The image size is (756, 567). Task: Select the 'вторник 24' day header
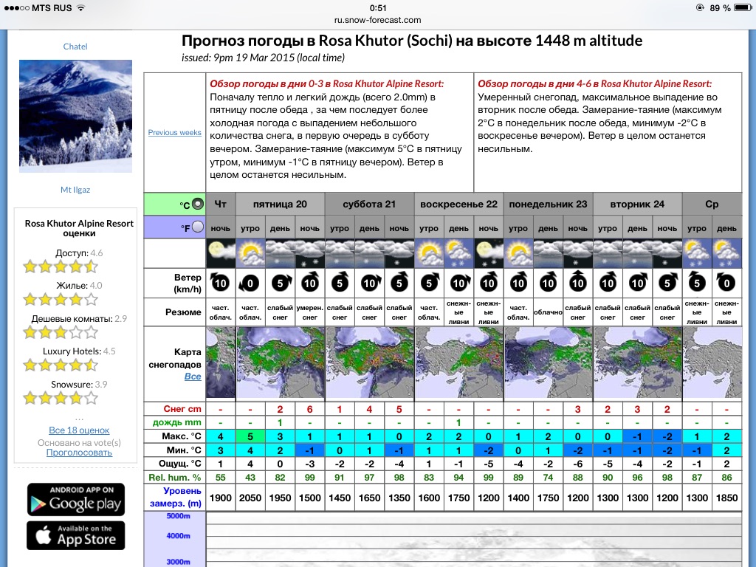click(637, 204)
